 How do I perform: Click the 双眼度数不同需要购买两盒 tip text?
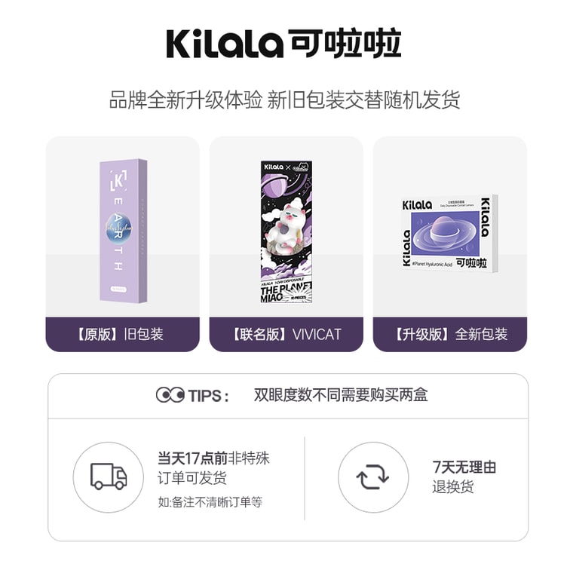click(341, 395)
